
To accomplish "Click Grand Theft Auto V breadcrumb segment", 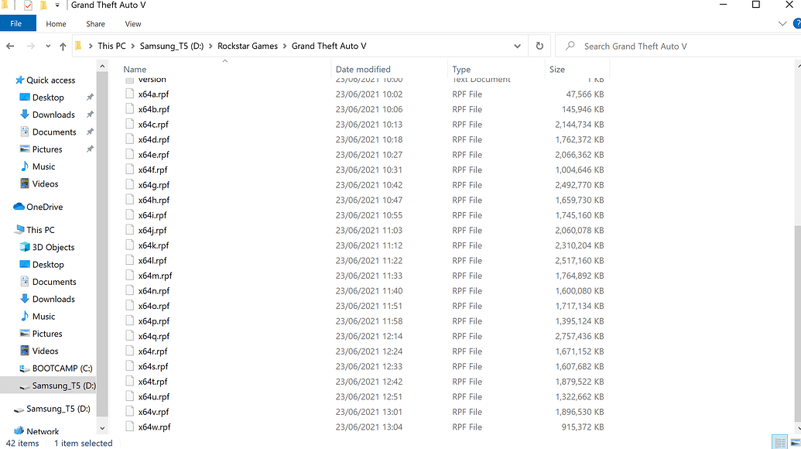I will coord(329,46).
